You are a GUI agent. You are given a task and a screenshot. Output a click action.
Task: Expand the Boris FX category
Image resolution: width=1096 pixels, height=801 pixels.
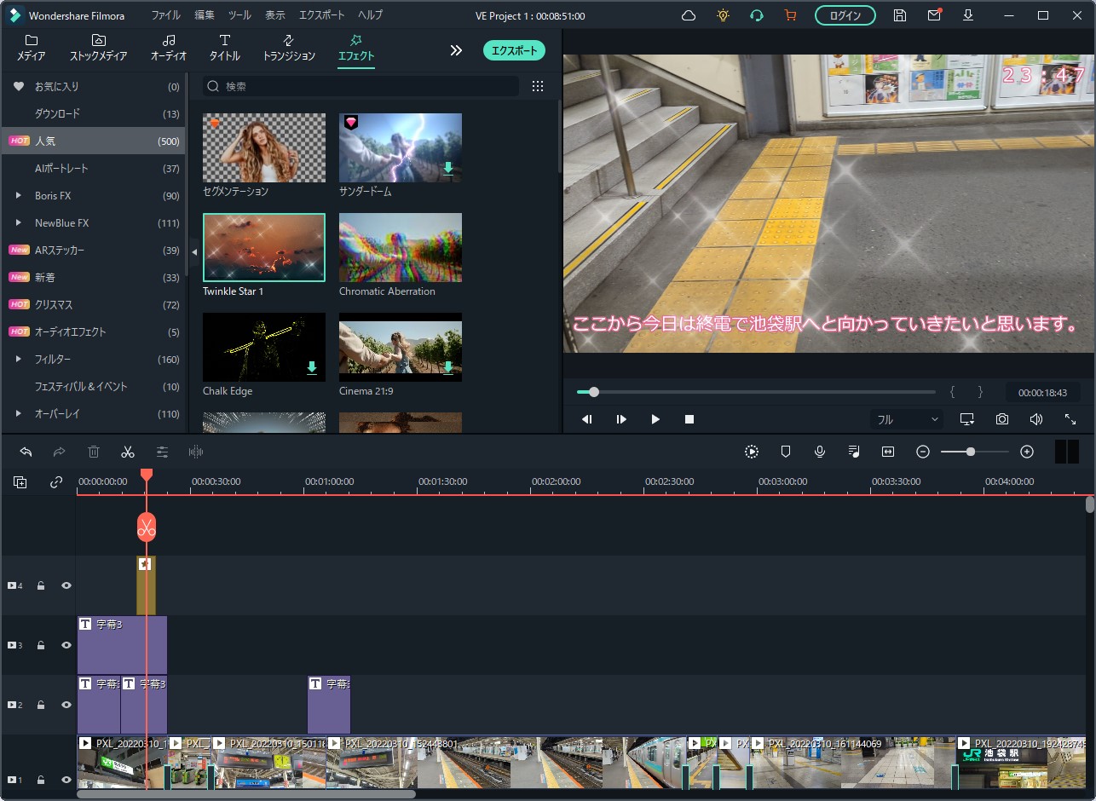coord(18,196)
